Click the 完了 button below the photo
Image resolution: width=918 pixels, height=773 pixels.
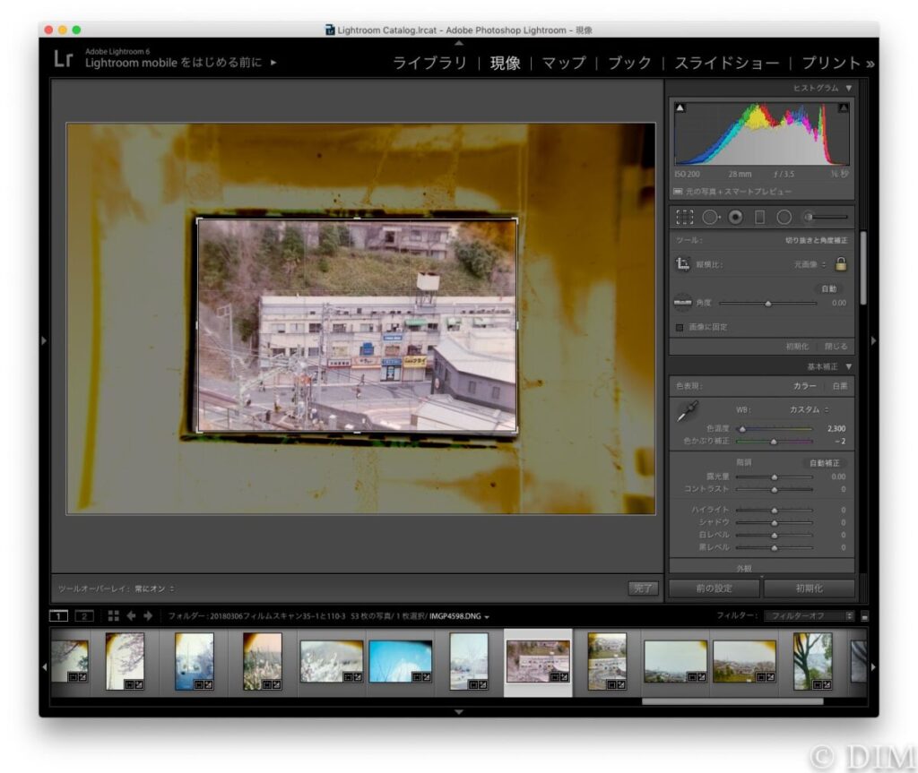coord(643,588)
